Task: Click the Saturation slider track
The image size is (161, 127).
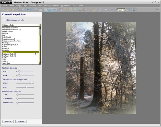Action: (x=25, y=99)
